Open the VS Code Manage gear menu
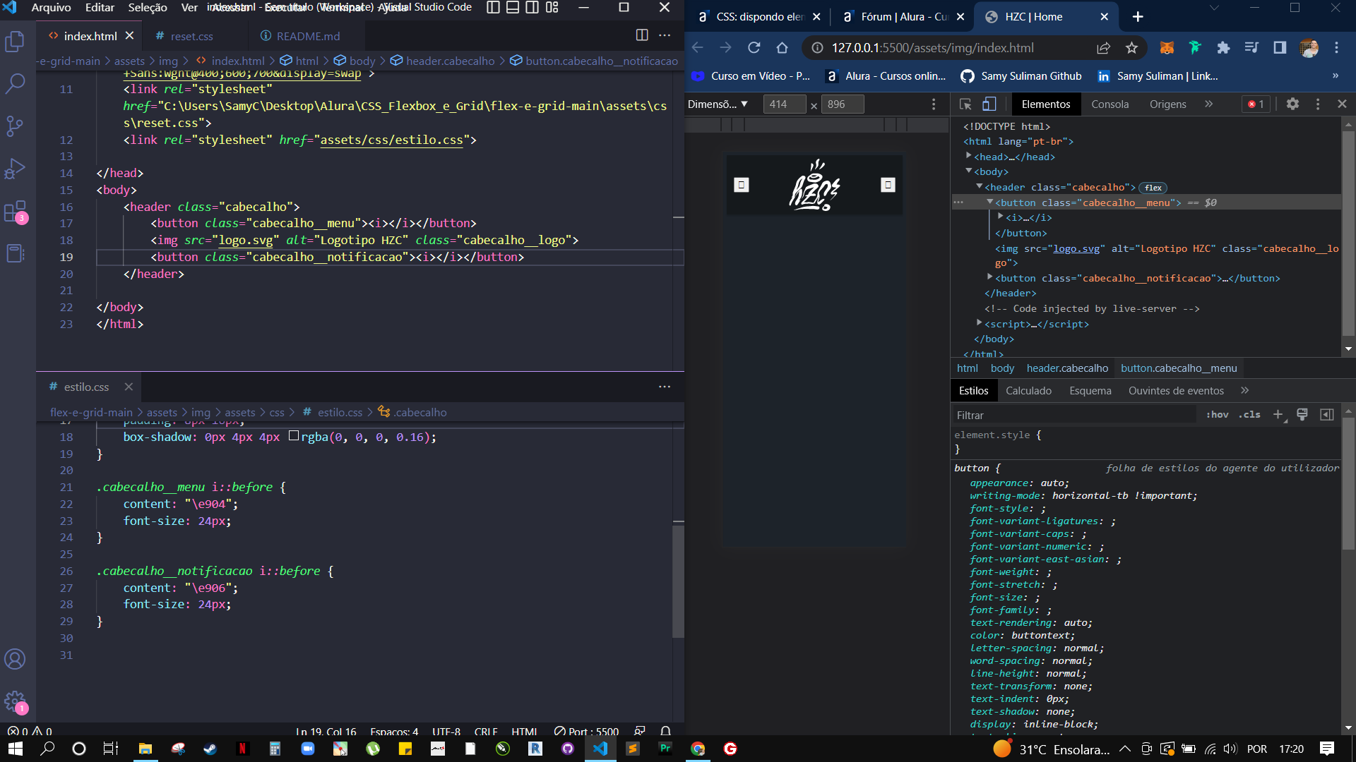 [16, 701]
